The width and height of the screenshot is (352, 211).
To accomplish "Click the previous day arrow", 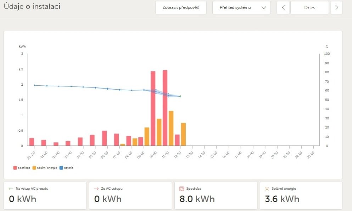I will [283, 7].
